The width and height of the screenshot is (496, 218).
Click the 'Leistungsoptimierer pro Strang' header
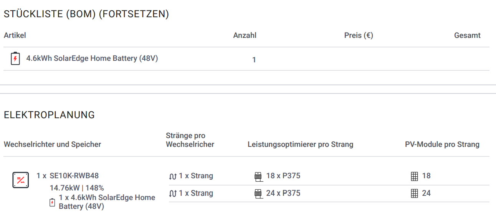(301, 145)
